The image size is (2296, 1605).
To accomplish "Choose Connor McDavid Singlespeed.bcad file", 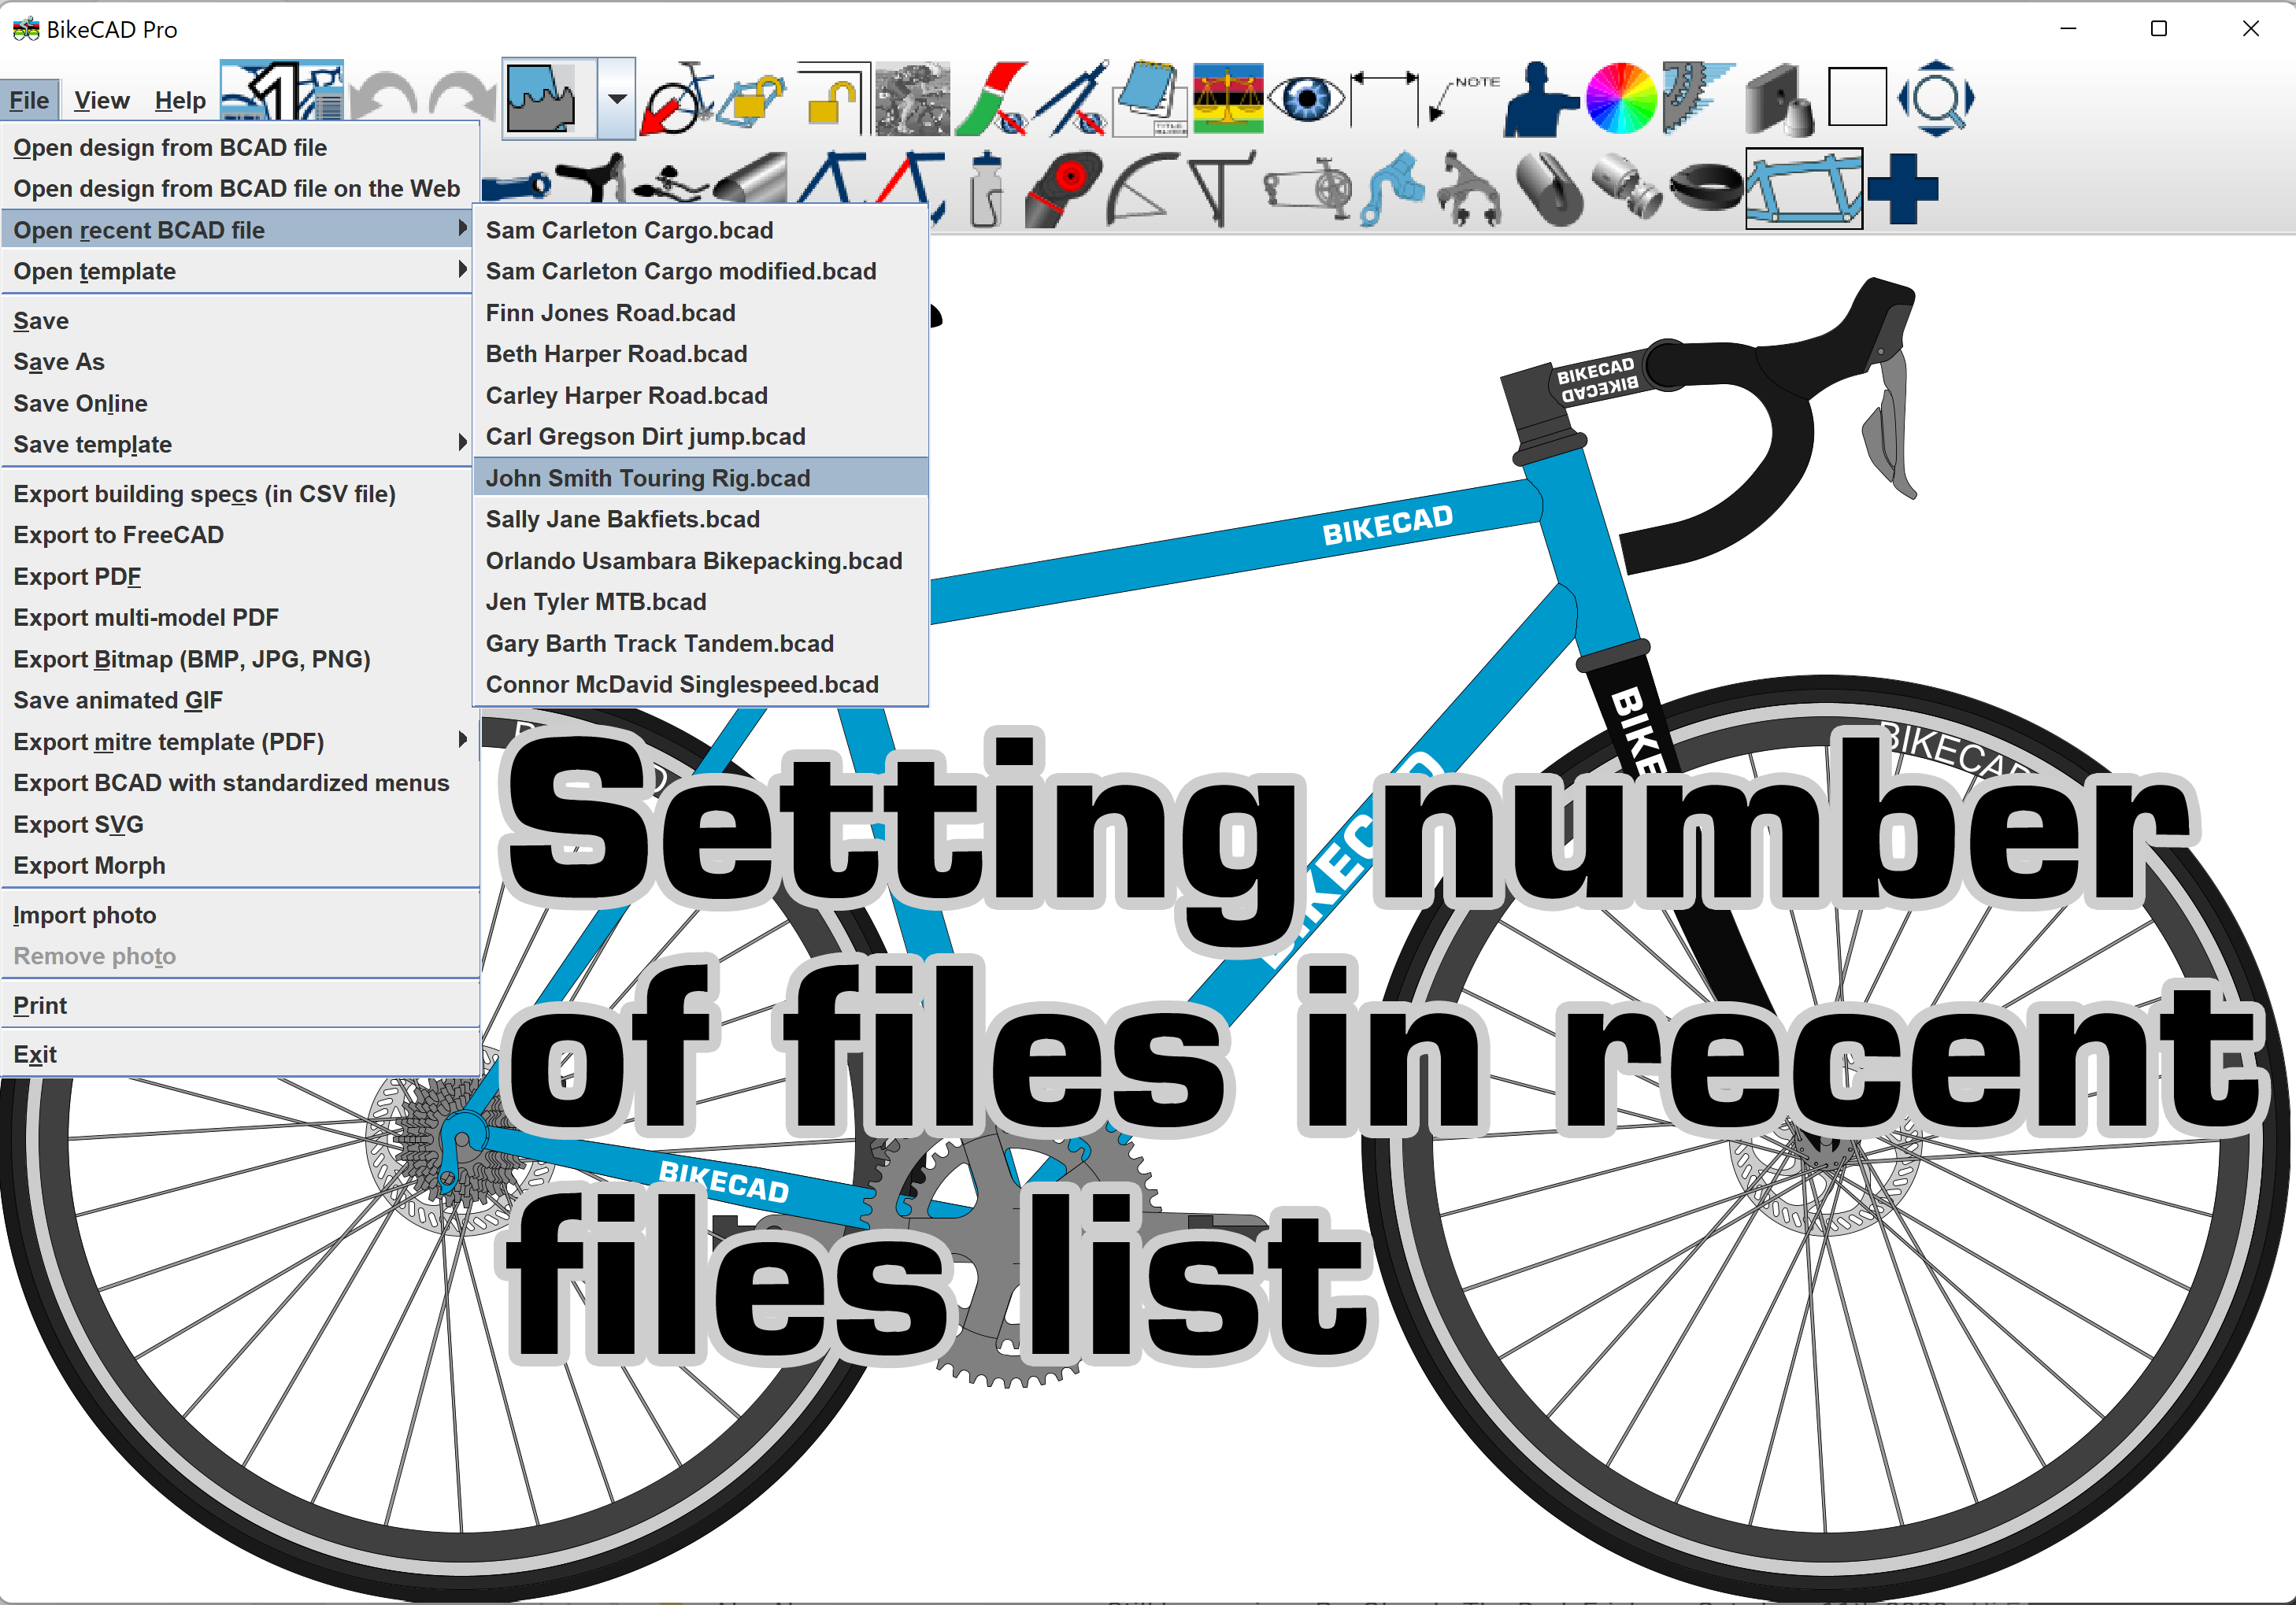I will (x=684, y=684).
